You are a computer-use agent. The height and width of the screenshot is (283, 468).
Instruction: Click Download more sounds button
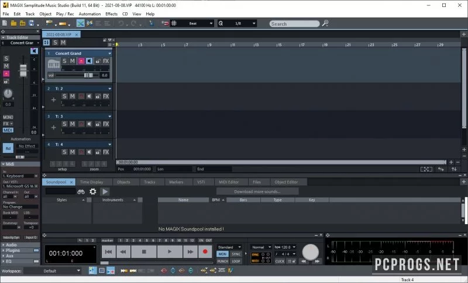[257, 191]
